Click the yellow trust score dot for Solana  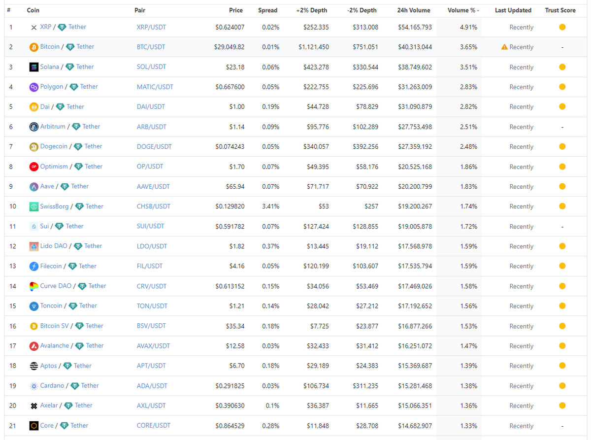(562, 67)
